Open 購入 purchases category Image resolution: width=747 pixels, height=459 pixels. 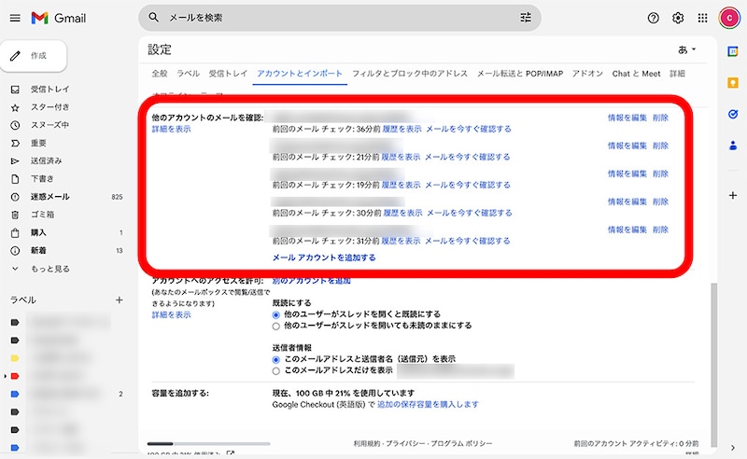point(38,232)
